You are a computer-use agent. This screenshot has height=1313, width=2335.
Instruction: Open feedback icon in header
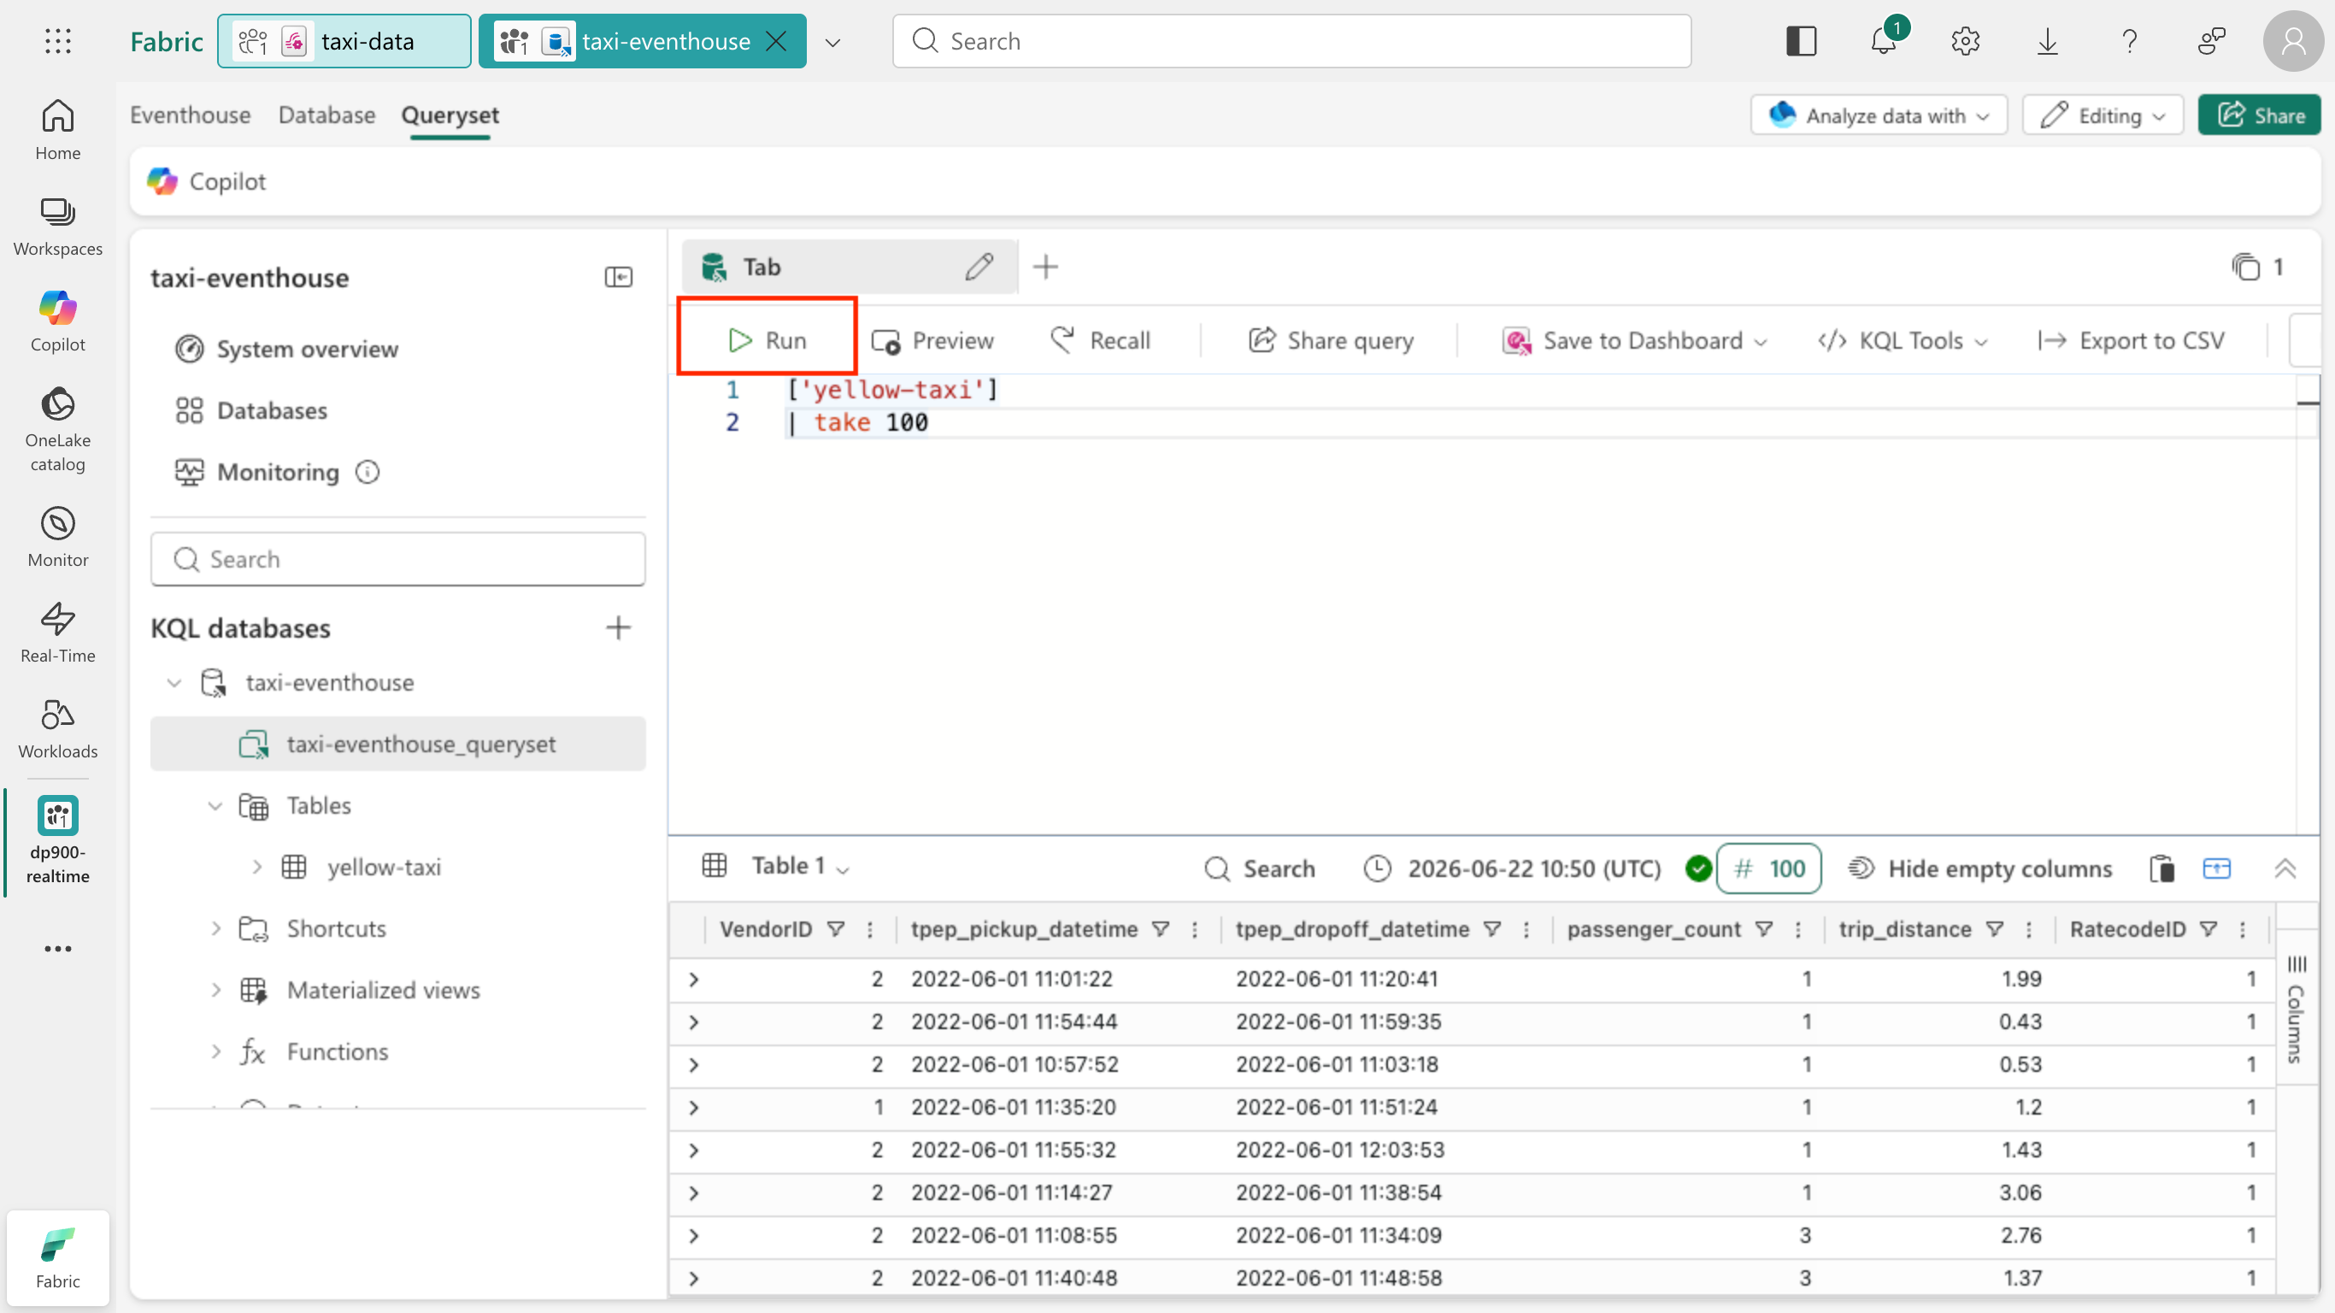(2212, 41)
